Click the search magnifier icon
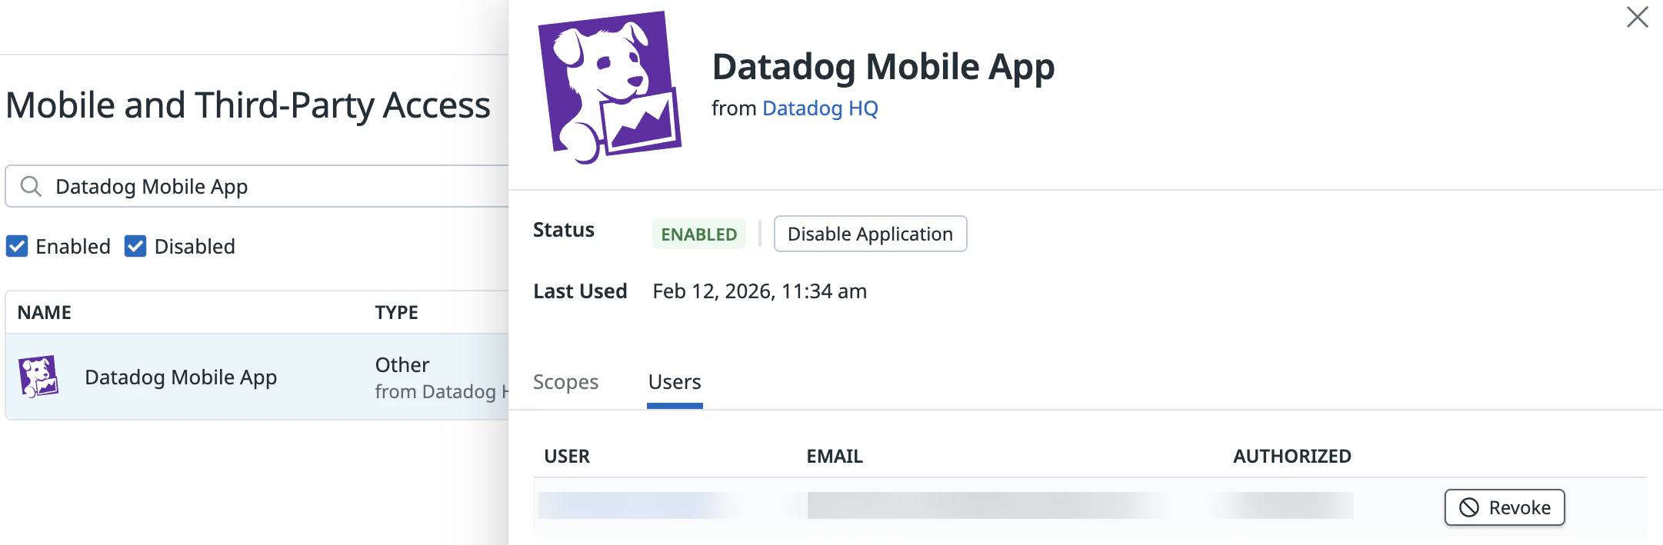The height and width of the screenshot is (545, 1663). (x=31, y=186)
